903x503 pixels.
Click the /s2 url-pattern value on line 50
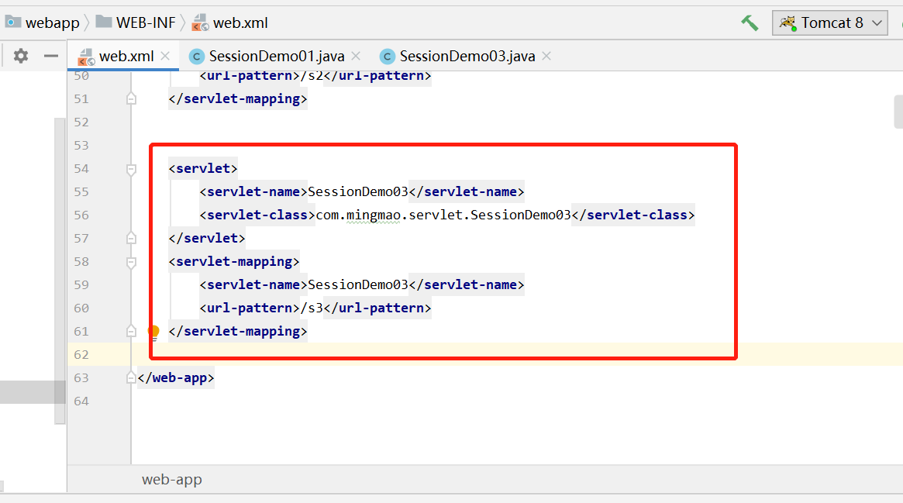click(x=312, y=76)
